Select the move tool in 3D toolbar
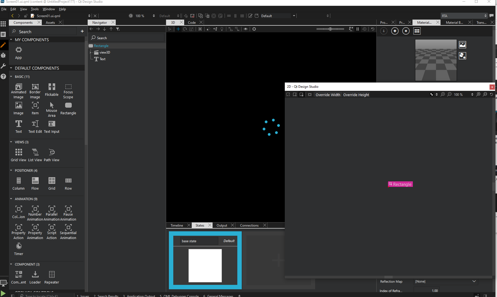 178,29
